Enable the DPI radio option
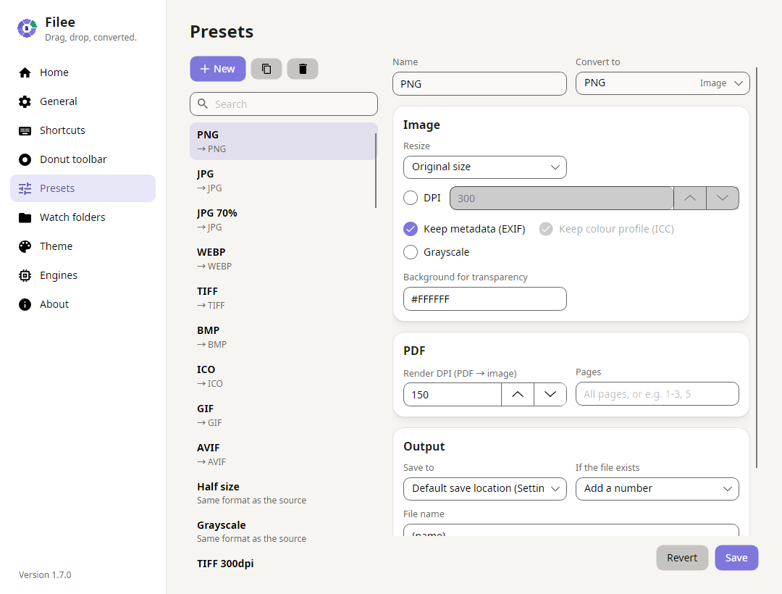The image size is (782, 594). (411, 198)
